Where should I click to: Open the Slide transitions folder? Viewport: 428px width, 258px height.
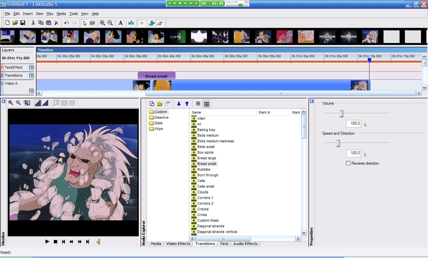(156, 123)
